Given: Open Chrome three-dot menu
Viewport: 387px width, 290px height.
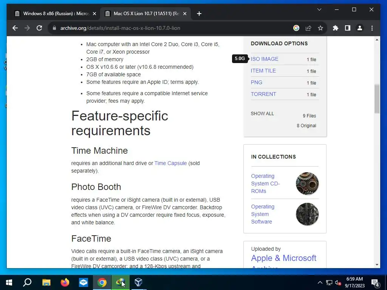Looking at the screenshot, I should pyautogui.click(x=372, y=28).
